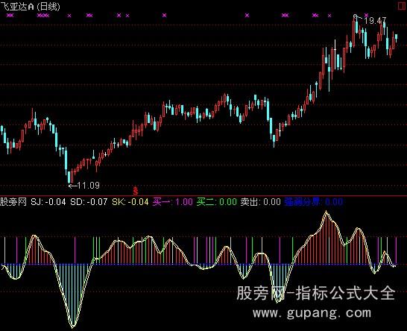Click the SJ: -0.04 value
This screenshot has width=407, height=331.
click(x=48, y=202)
